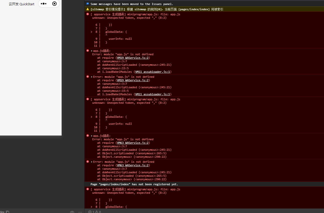Viewport: 324px width, 213px height.
Task: Expand the app.js错误 entry with VM19 stack
Action: (92, 51)
